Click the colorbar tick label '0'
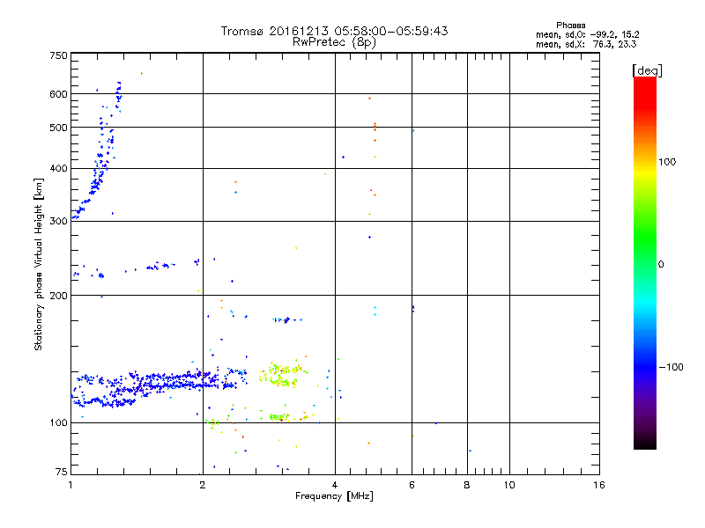This screenshot has height=528, width=705. 661,265
